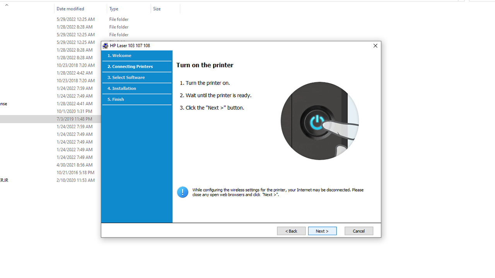Click the Next > button
This screenshot has width=495, height=278.
(x=322, y=231)
